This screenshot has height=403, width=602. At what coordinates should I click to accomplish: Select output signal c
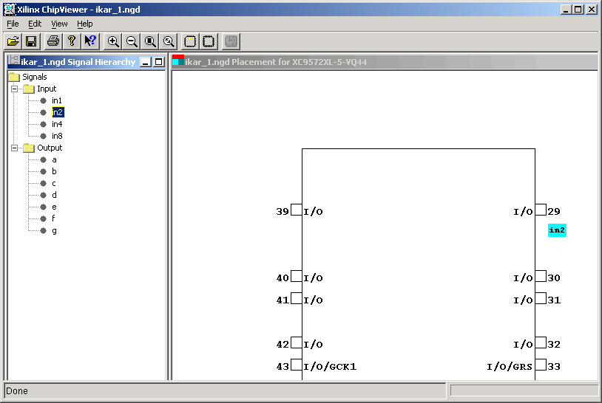pos(54,184)
